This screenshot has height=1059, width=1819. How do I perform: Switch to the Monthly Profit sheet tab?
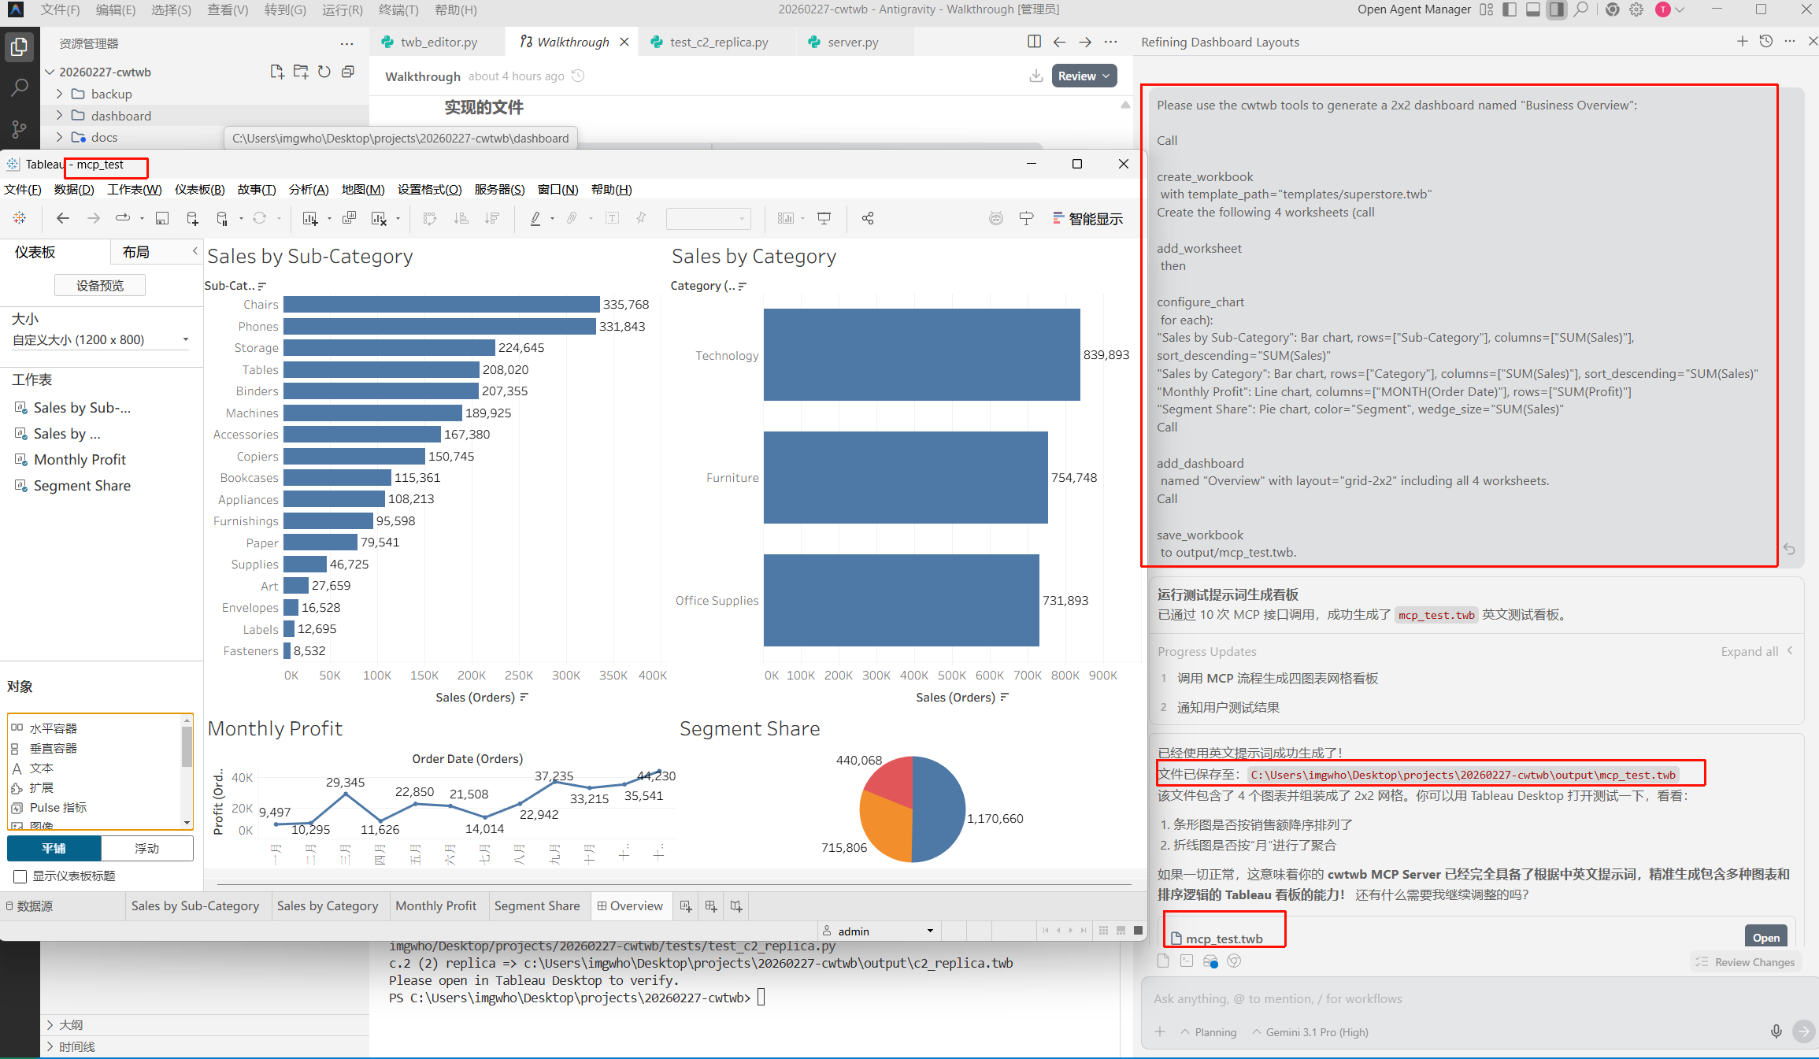437,906
